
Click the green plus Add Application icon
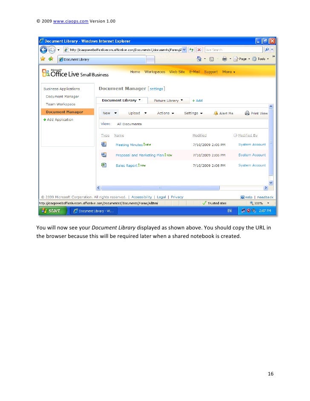coord(45,120)
